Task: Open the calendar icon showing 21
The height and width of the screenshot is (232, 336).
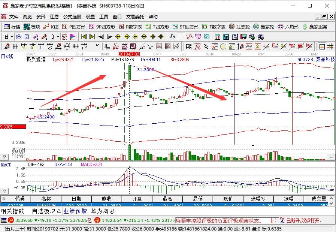Action: (x=218, y=37)
